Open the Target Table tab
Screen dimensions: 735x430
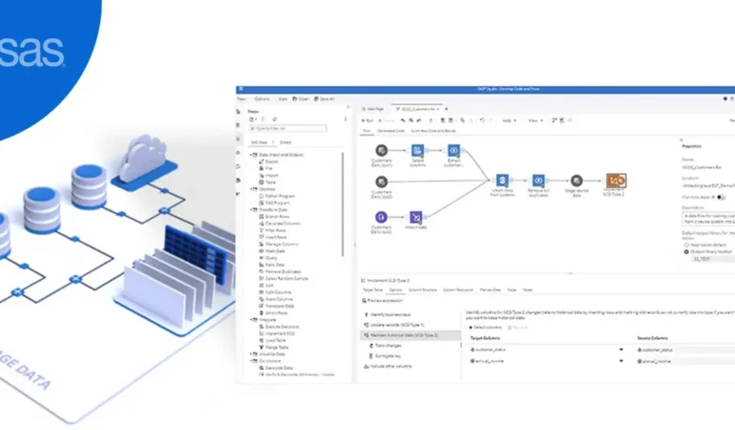click(372, 290)
